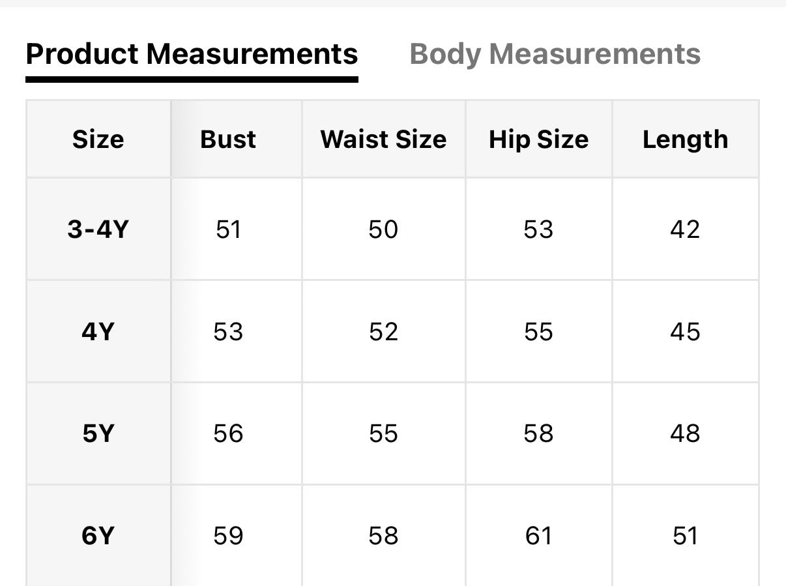Click the Waist Size column header
Image resolution: width=786 pixels, height=586 pixels.
383,139
